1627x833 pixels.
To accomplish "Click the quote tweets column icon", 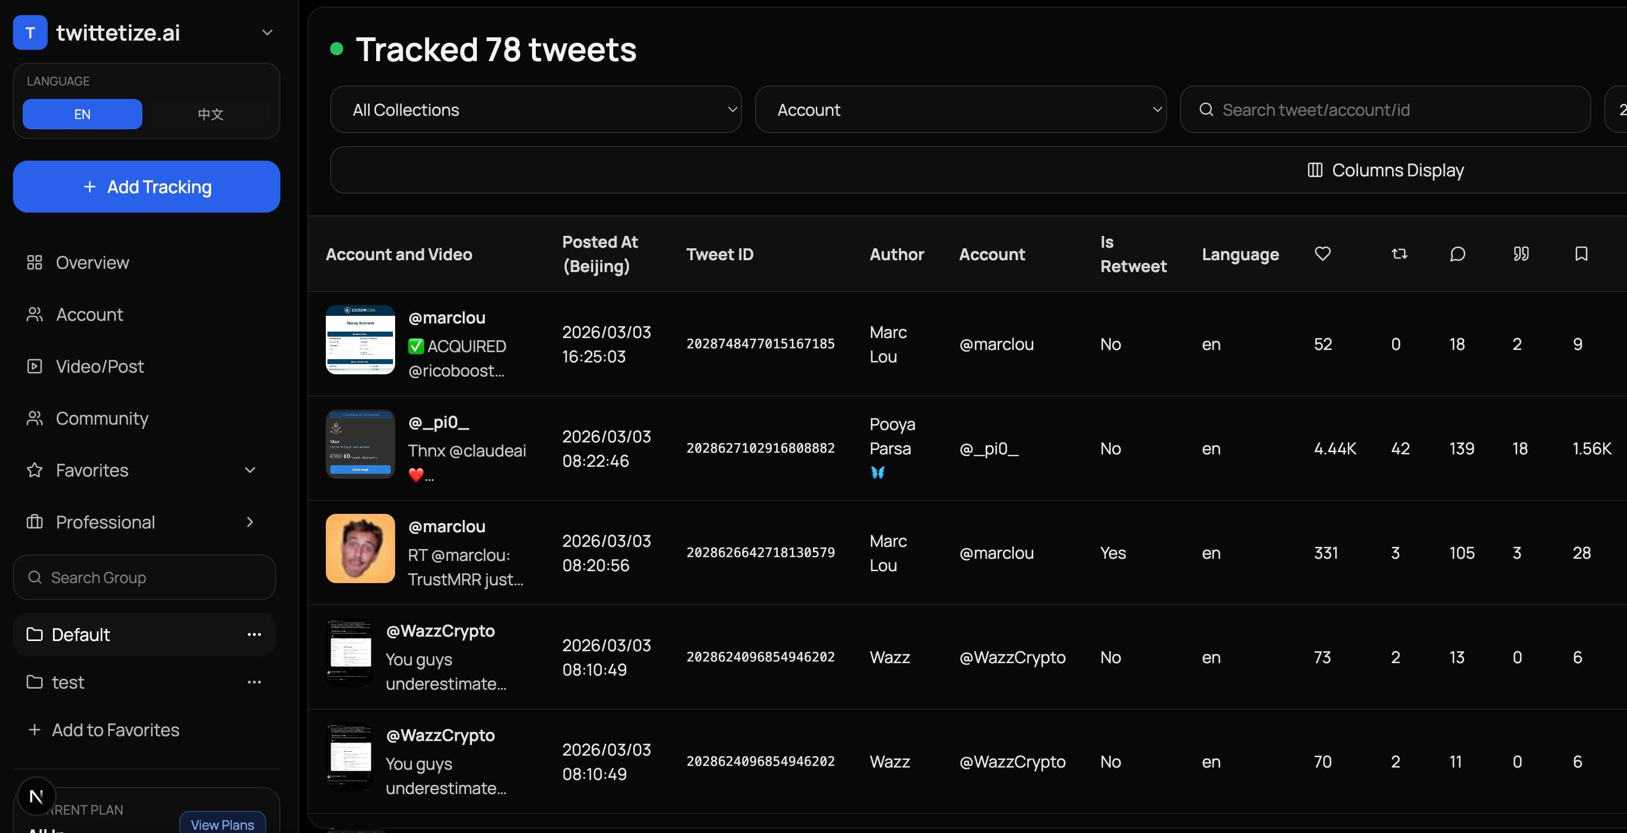I will coord(1521,254).
